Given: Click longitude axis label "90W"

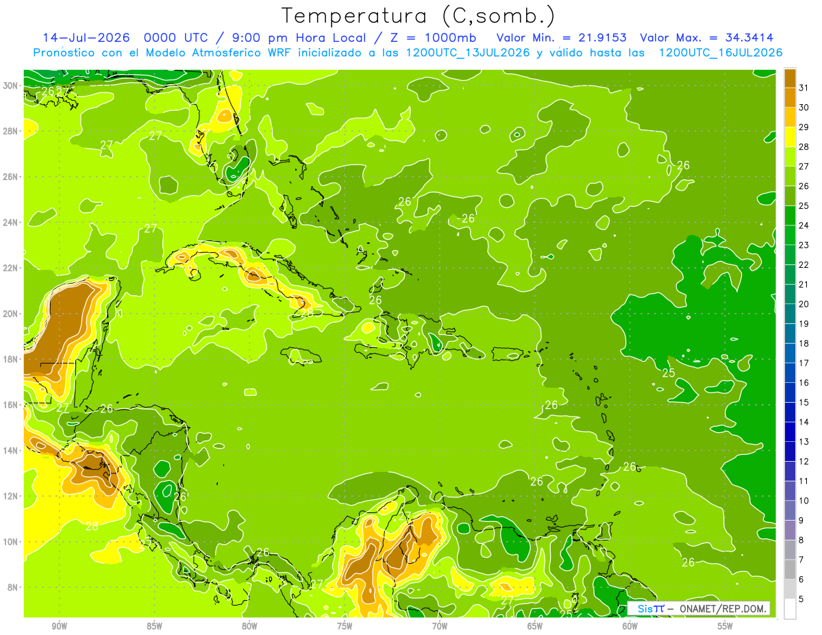Looking at the screenshot, I should point(59,626).
